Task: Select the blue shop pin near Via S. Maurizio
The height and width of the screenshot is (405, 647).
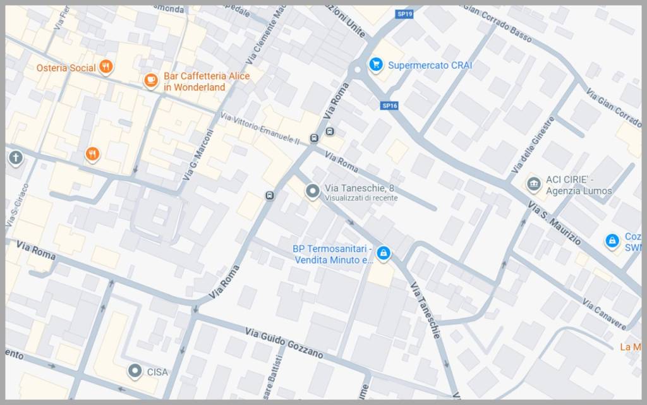Action: (x=612, y=241)
